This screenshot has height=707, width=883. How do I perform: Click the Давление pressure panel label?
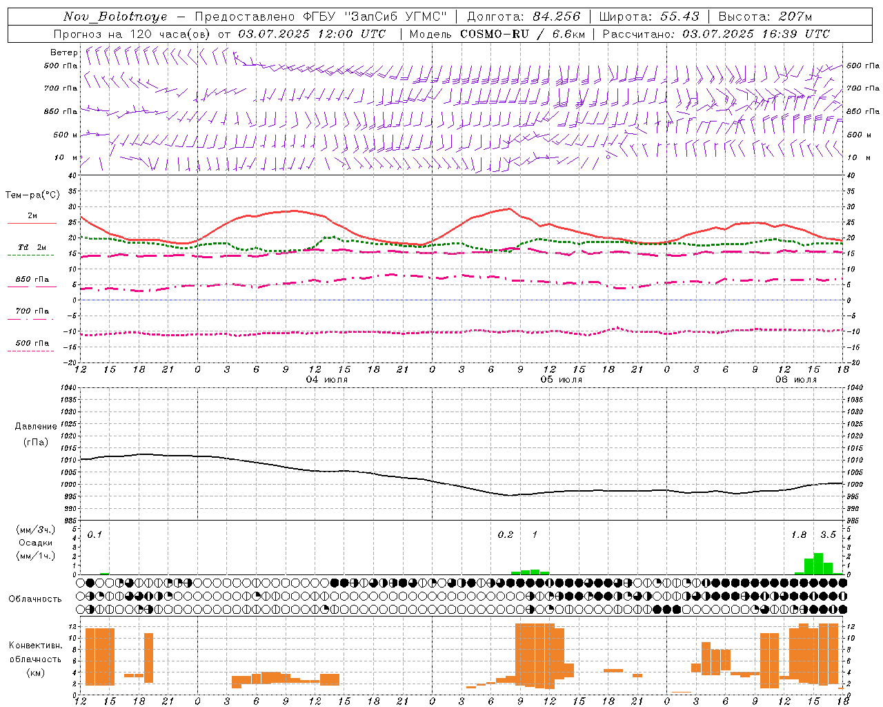[x=36, y=427]
